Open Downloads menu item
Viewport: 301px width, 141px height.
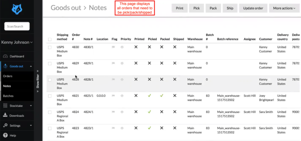click(x=17, y=116)
